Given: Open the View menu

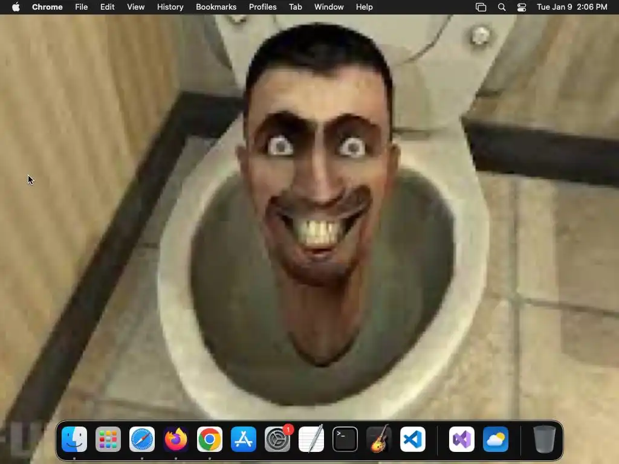Looking at the screenshot, I should pos(136,7).
